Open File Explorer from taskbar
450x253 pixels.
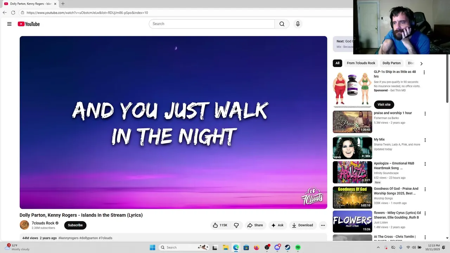point(225,247)
